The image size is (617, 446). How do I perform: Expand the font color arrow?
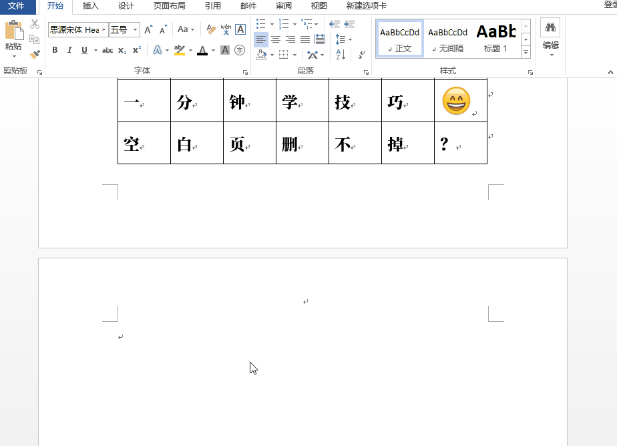click(x=213, y=50)
